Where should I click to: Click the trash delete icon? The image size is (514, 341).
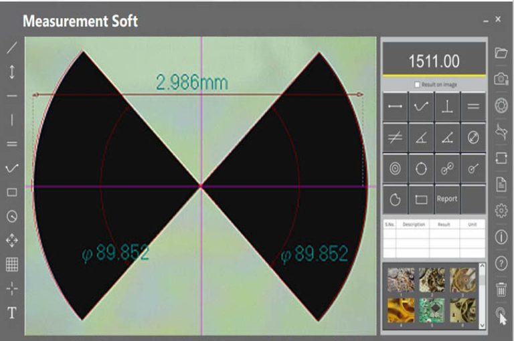(x=501, y=290)
